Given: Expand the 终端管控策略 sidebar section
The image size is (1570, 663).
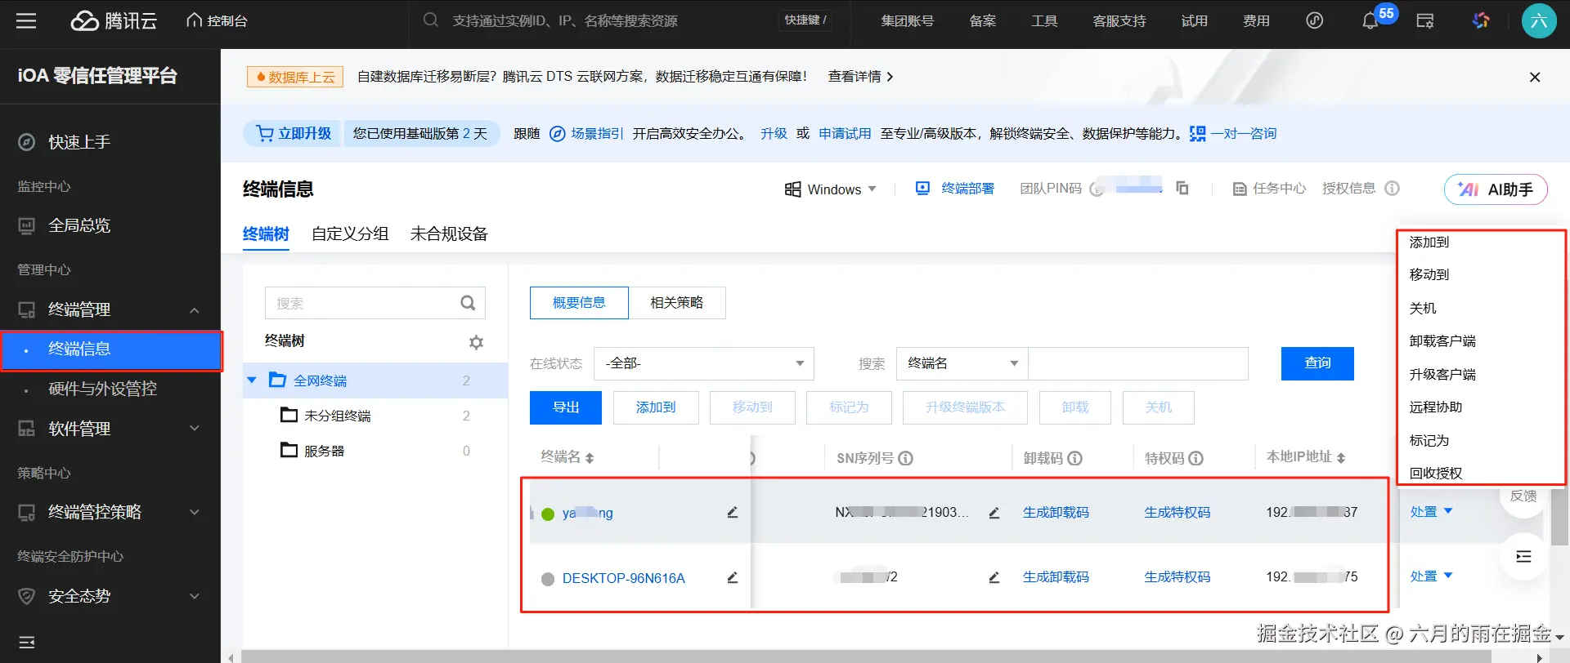Looking at the screenshot, I should pyautogui.click(x=110, y=512).
